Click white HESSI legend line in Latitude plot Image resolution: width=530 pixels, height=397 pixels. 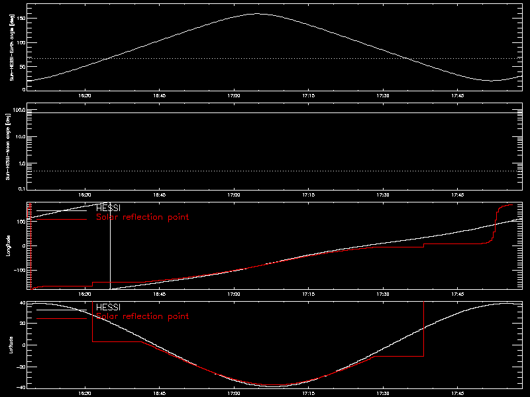tap(62, 310)
